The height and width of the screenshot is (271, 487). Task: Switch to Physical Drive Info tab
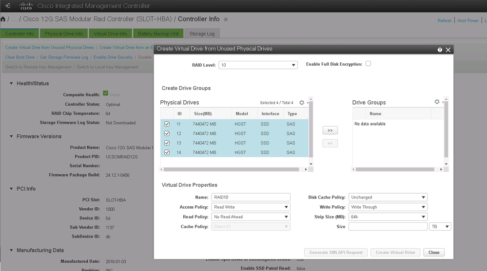coord(64,34)
